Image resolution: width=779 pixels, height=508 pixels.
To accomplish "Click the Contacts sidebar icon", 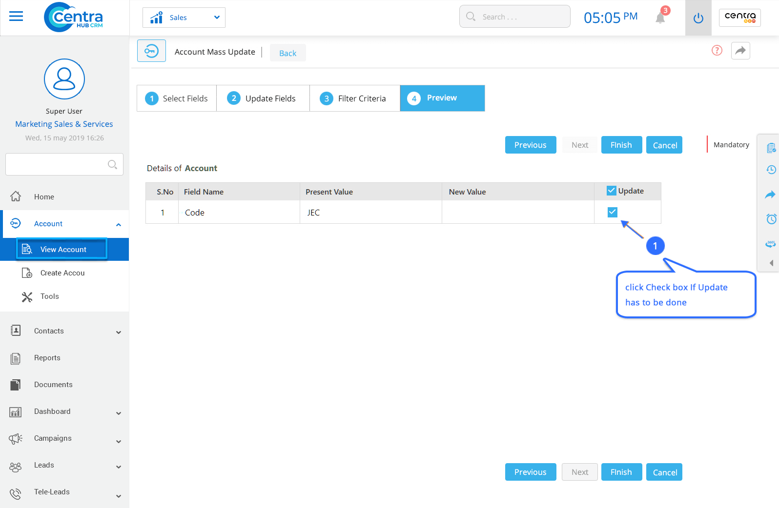I will tap(16, 331).
